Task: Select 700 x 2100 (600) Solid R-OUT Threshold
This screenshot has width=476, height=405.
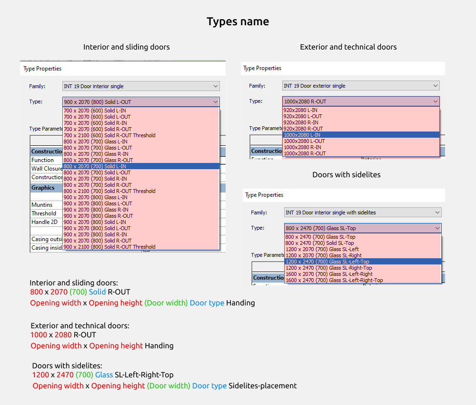Action: pyautogui.click(x=141, y=135)
